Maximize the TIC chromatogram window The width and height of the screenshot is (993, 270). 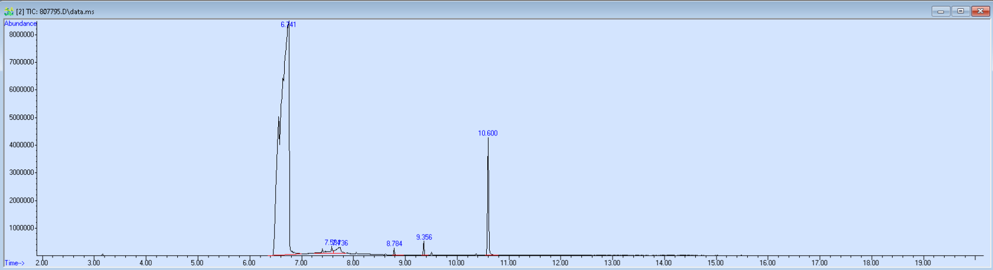[x=961, y=11]
